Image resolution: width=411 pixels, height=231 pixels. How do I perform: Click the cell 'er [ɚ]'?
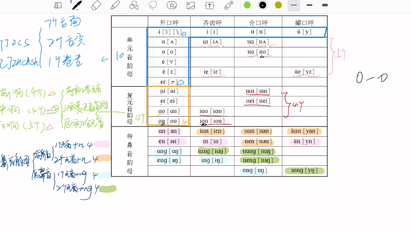(169, 82)
